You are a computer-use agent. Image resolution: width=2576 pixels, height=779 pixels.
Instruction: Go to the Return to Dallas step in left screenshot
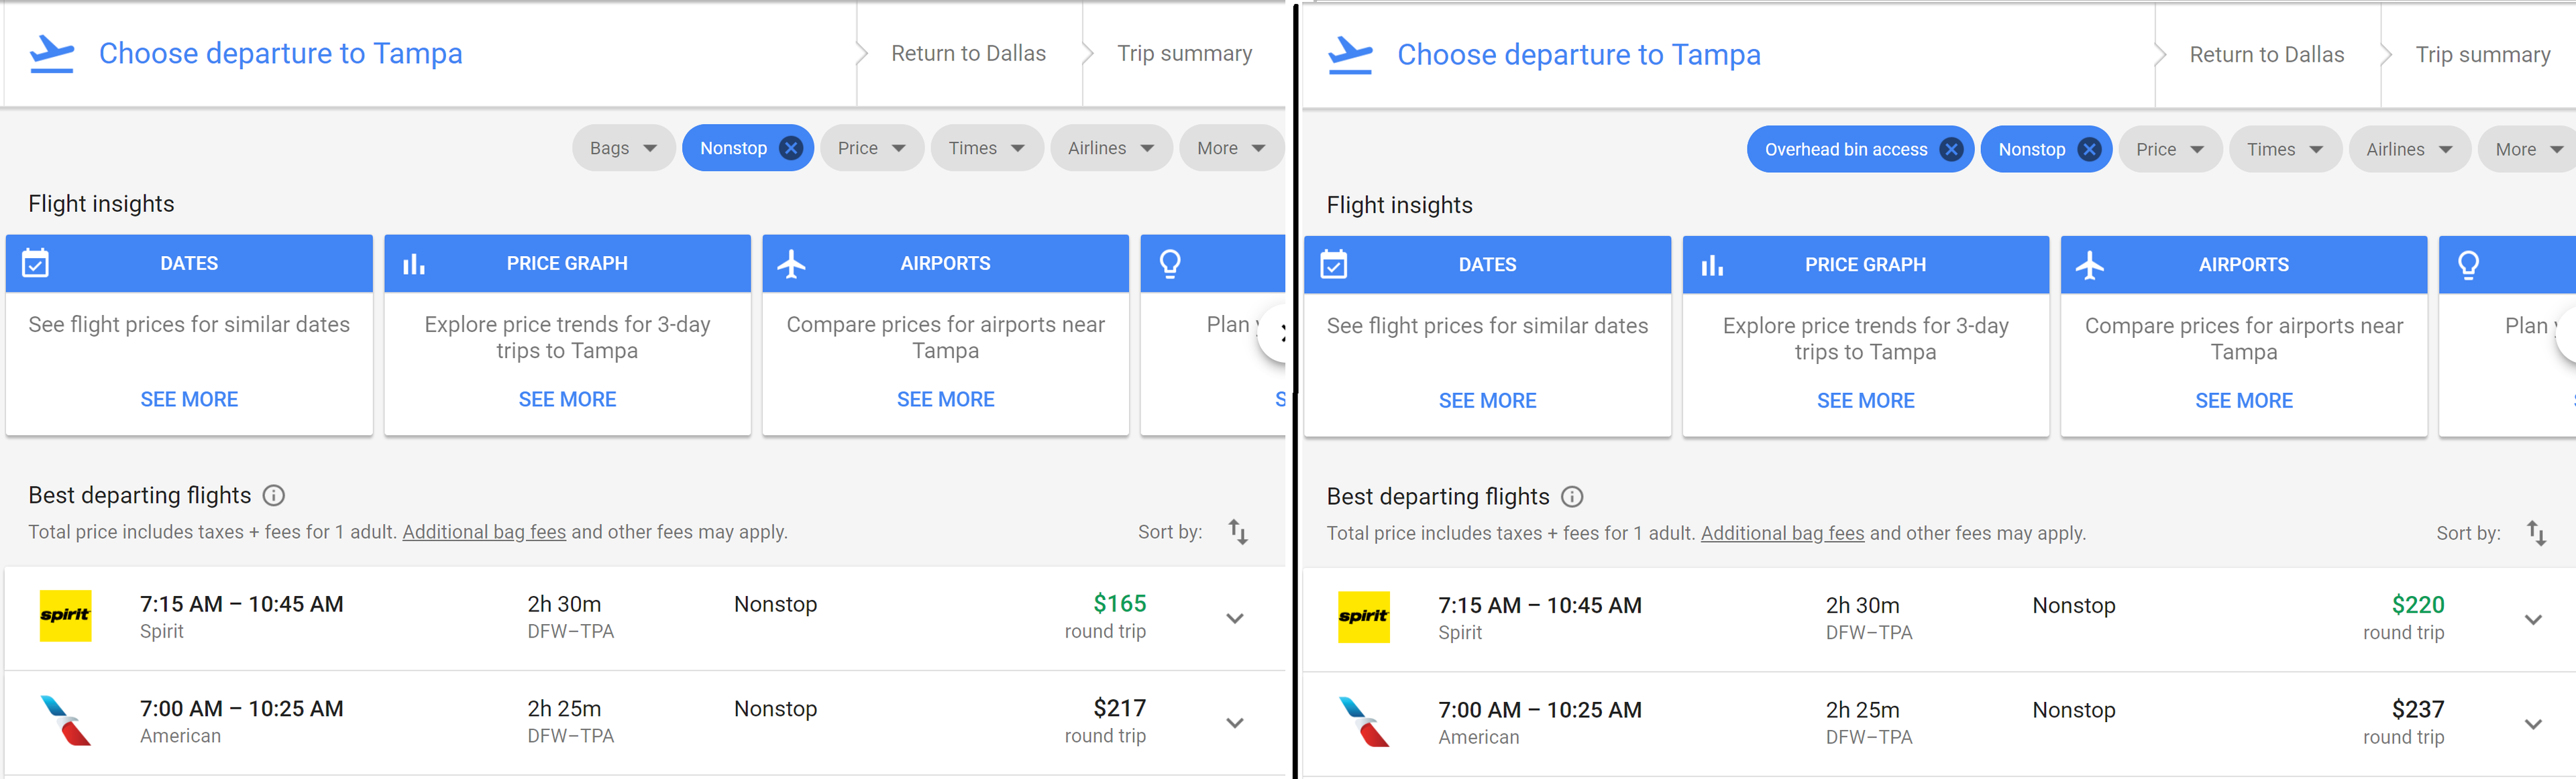click(x=968, y=54)
